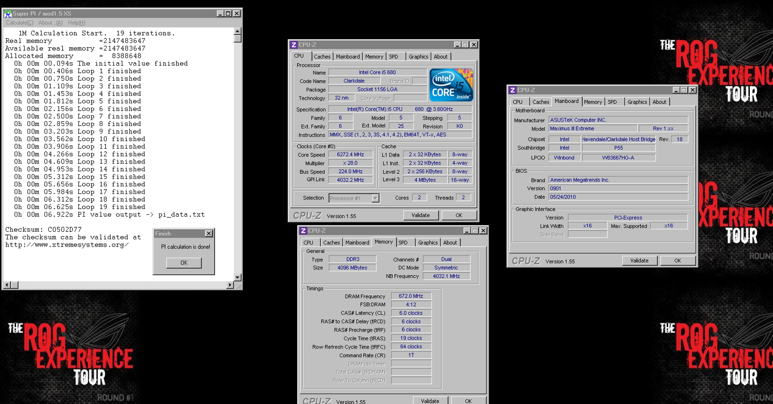Close the Super PI window
The width and height of the screenshot is (773, 404).
click(x=237, y=14)
